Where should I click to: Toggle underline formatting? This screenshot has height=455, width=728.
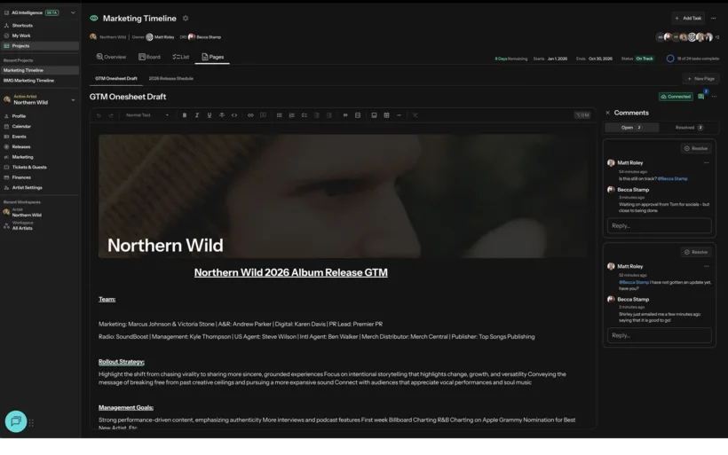[x=210, y=115]
